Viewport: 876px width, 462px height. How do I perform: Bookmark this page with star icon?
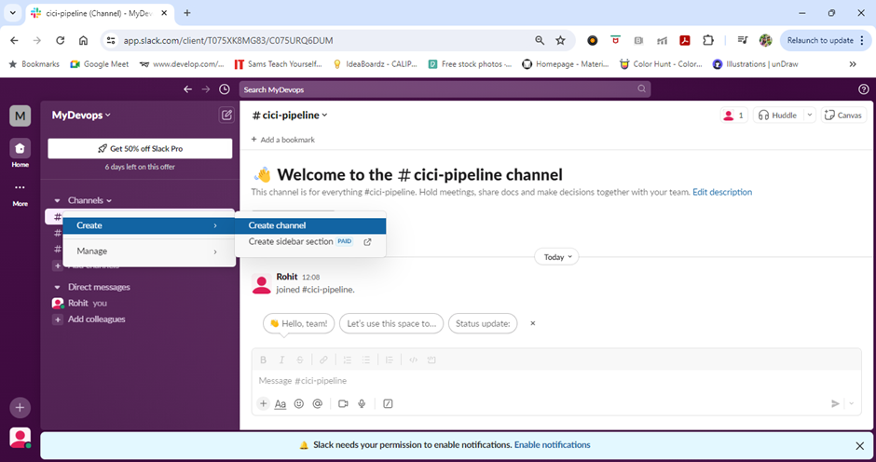tap(560, 40)
